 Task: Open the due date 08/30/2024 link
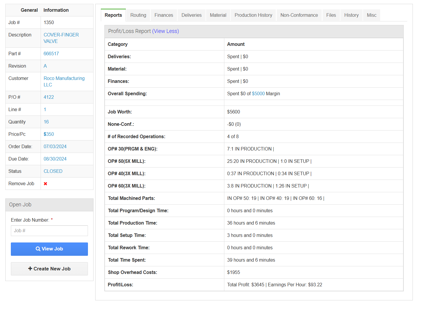[55, 159]
